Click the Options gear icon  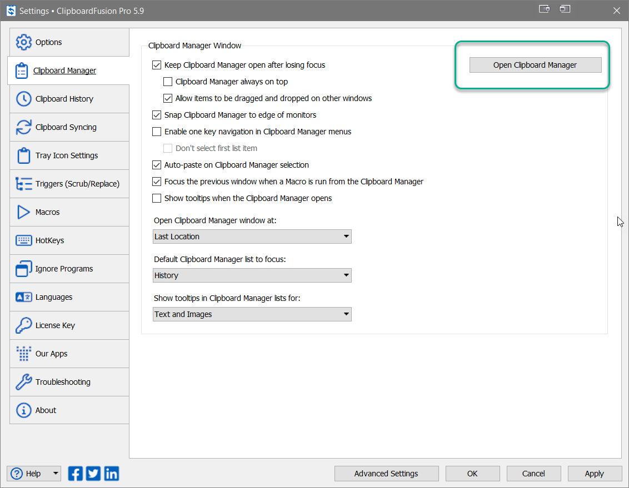click(23, 42)
